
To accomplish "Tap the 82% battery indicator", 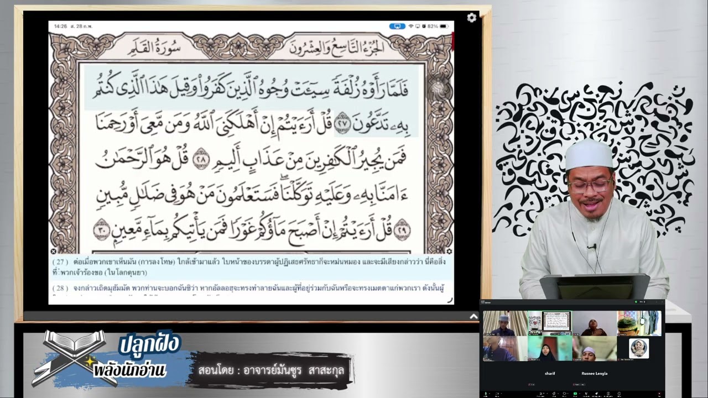I will pos(437,26).
